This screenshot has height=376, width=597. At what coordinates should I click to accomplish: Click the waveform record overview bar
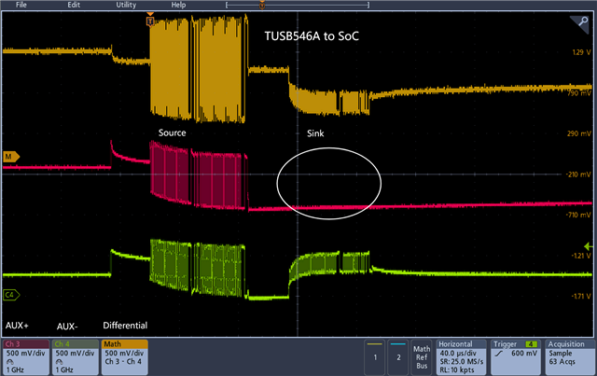tap(298, 5)
